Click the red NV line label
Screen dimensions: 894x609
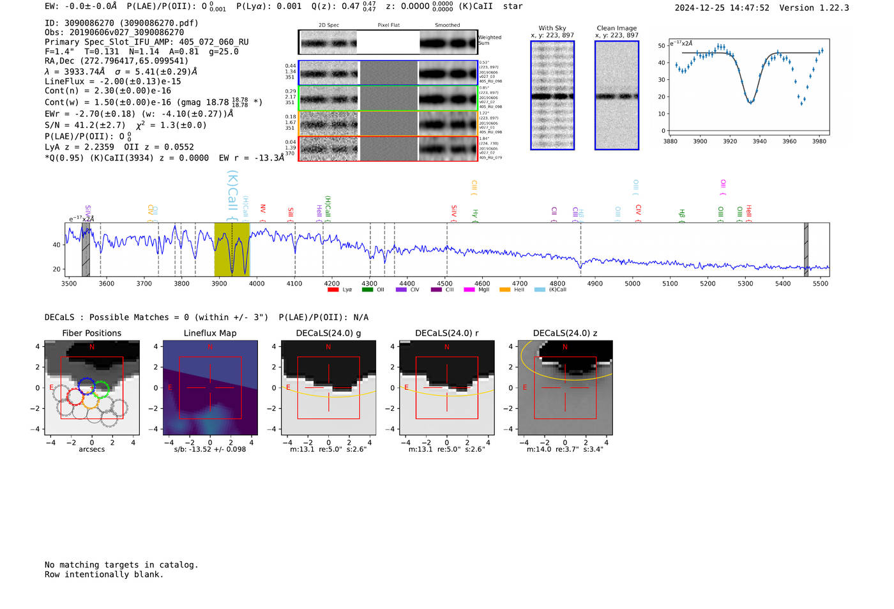262,213
